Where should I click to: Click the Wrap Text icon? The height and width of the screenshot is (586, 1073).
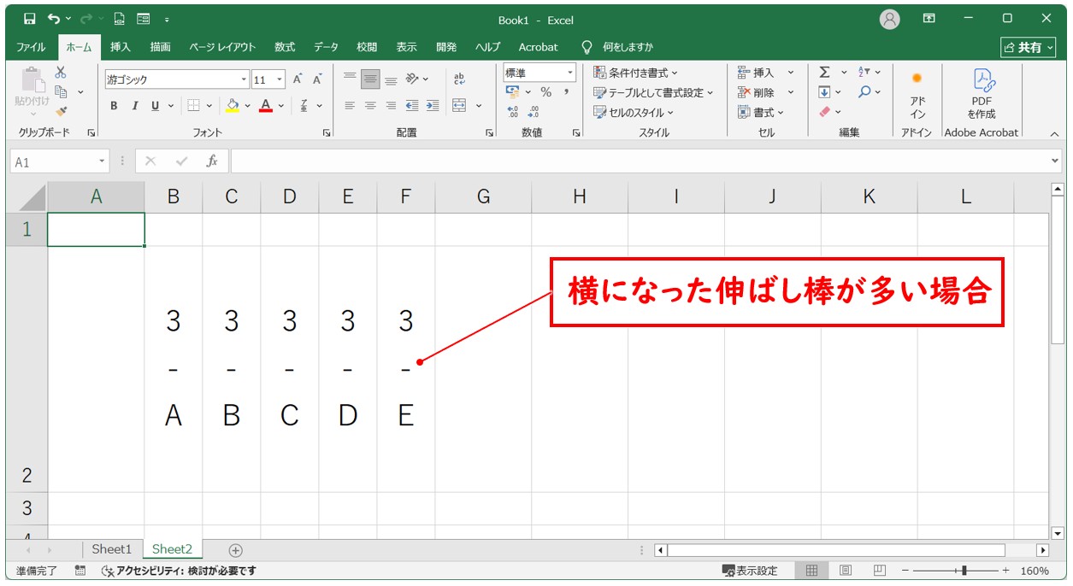[x=459, y=79]
